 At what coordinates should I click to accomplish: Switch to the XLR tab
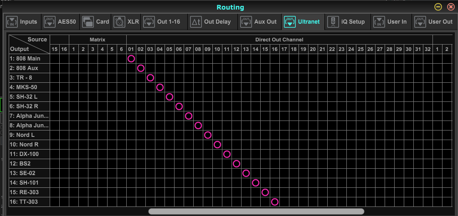[126, 22]
